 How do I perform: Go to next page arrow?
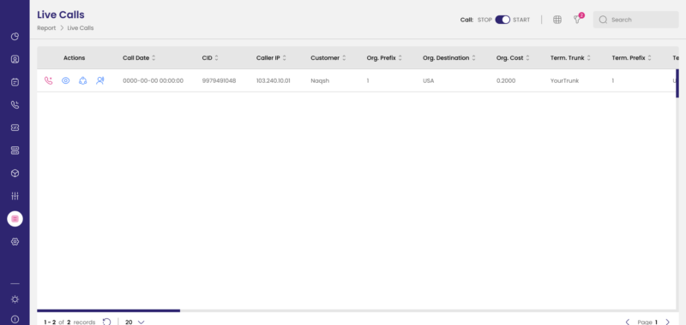click(667, 322)
